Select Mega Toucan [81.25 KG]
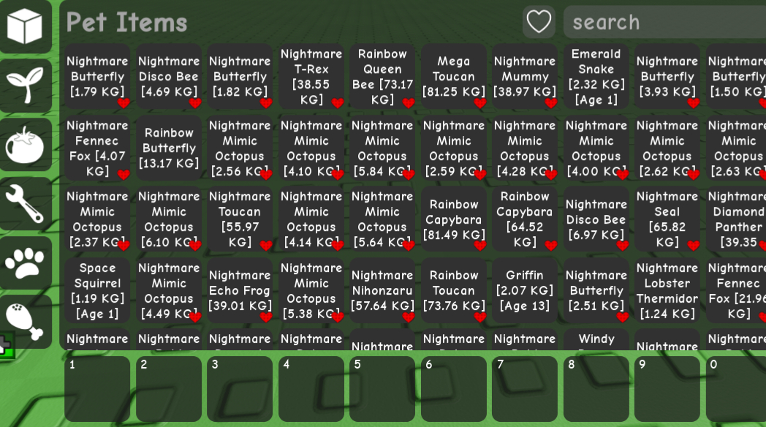 (x=454, y=77)
